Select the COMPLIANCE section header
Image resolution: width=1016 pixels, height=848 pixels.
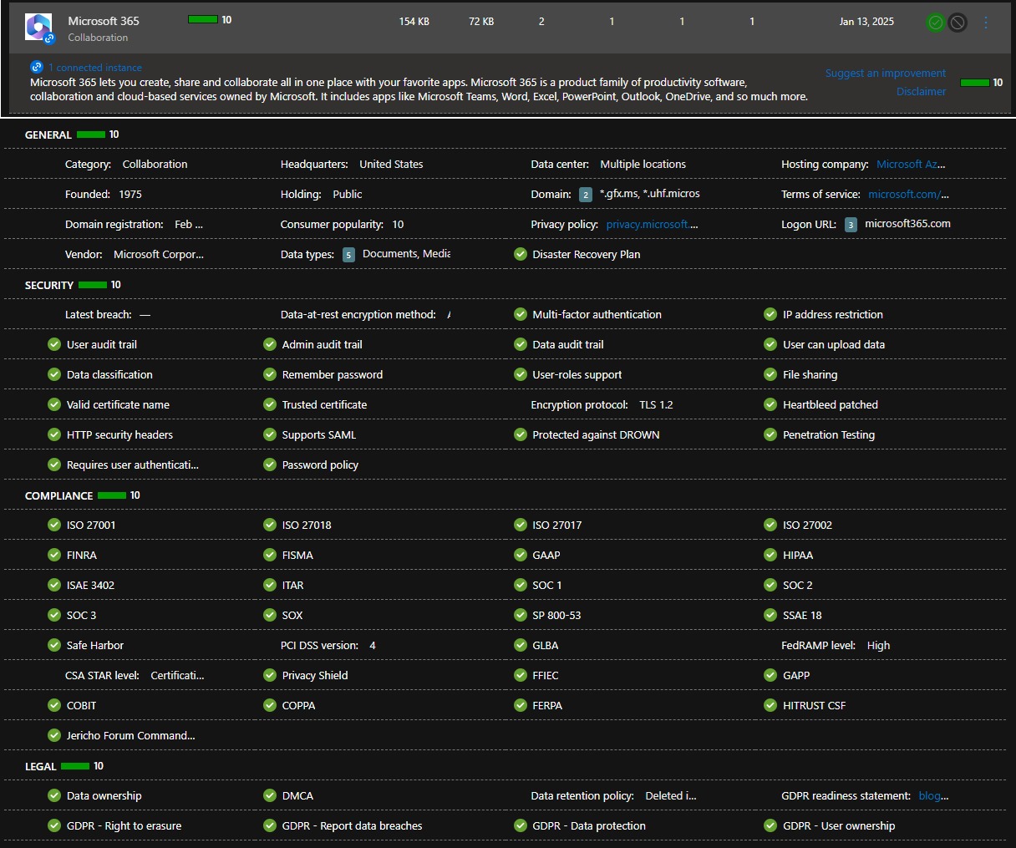tap(58, 495)
